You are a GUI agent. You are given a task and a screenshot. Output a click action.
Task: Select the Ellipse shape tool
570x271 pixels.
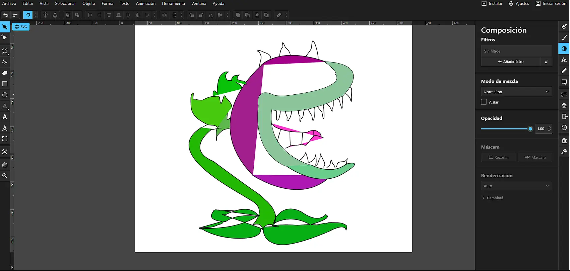(x=5, y=95)
